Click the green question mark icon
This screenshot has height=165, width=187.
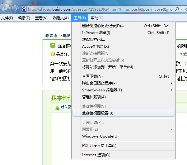click(53, 46)
